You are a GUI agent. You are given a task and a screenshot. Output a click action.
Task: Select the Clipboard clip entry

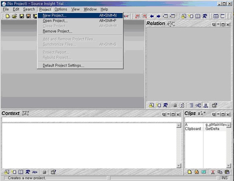tap(193, 129)
